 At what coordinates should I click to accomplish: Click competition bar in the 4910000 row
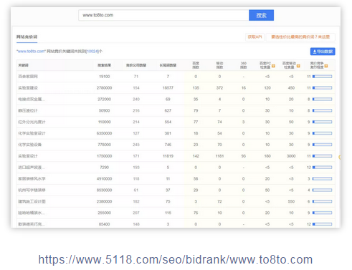[x=322, y=179]
